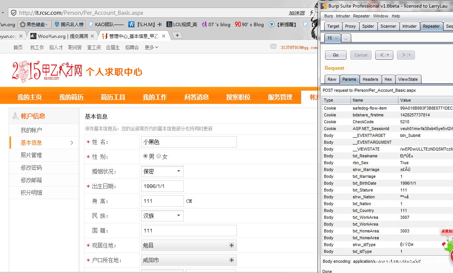453x273 pixels.
Task: Click the 身高 input field
Action: [163, 201]
